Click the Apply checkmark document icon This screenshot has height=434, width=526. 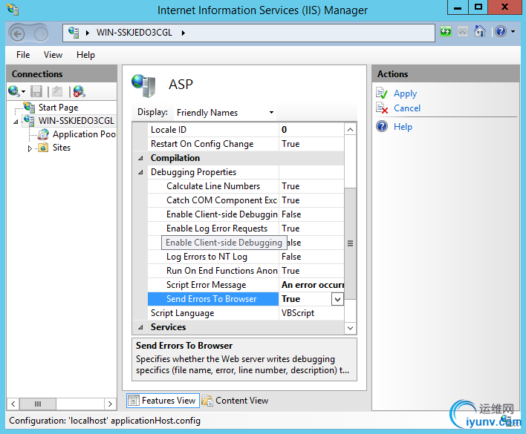click(x=382, y=93)
